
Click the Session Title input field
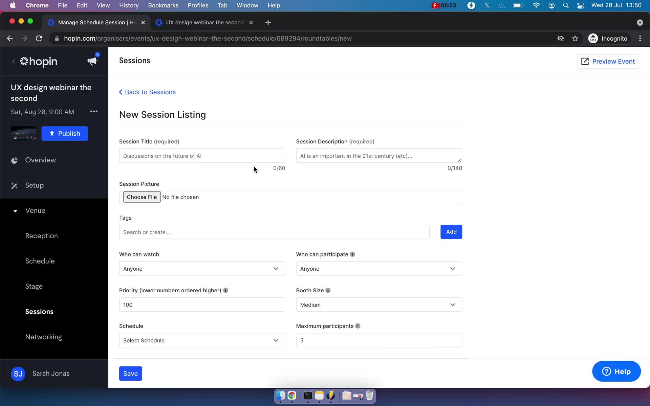click(202, 156)
